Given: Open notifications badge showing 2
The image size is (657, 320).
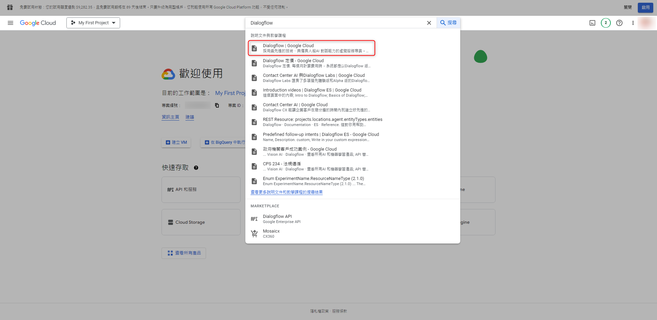Looking at the screenshot, I should 606,23.
